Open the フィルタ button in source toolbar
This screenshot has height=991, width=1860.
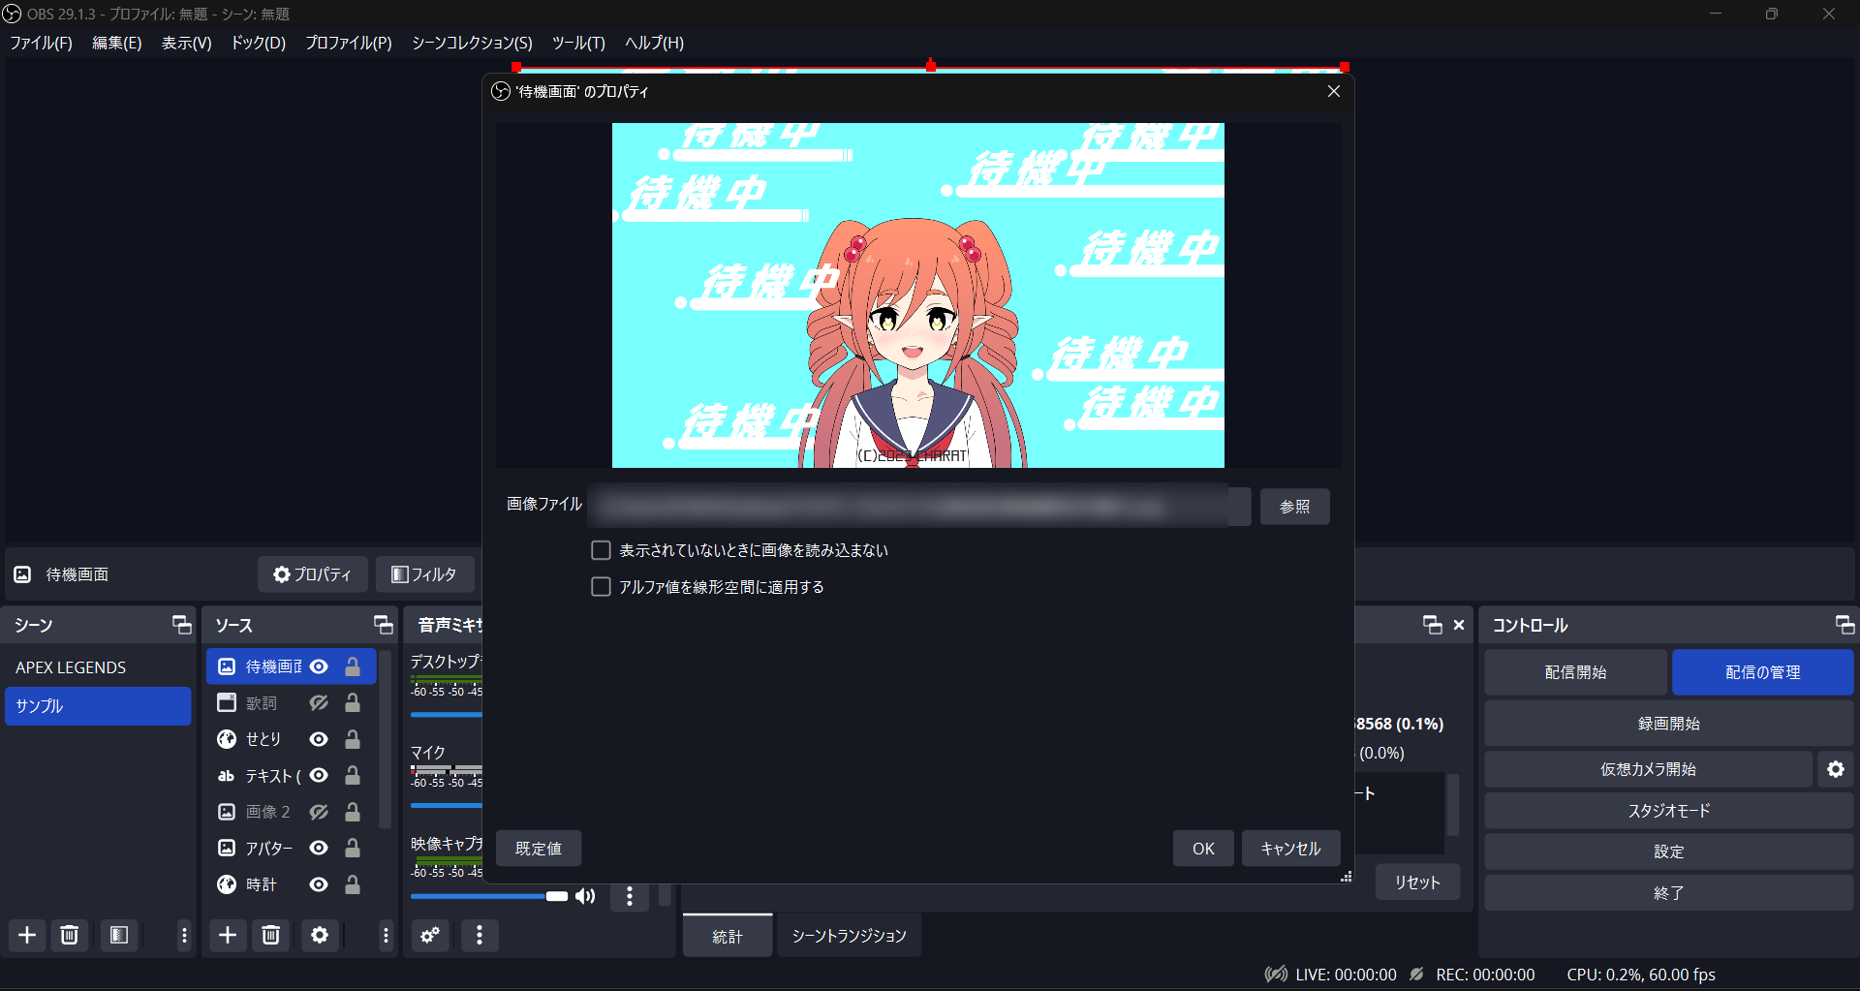tap(424, 574)
